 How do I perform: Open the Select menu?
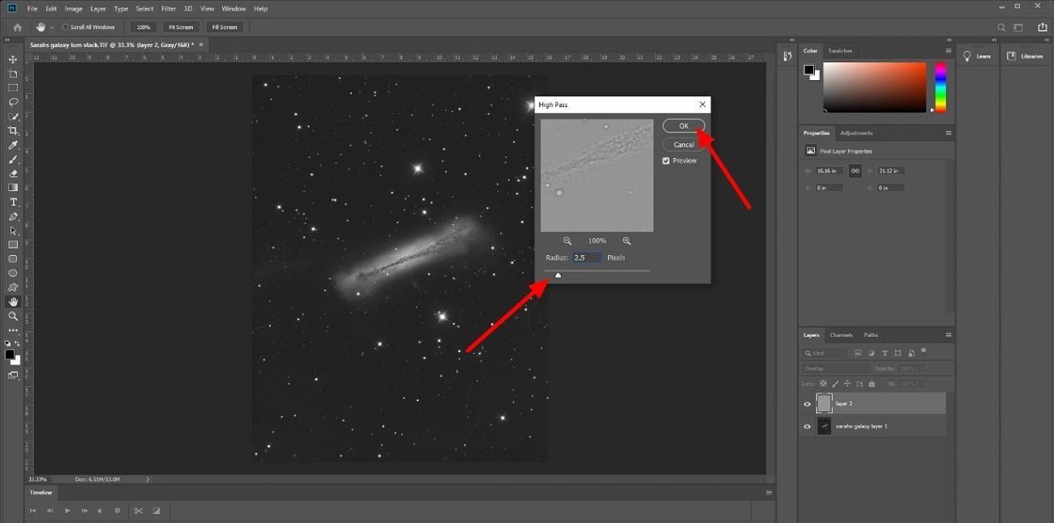pos(144,8)
